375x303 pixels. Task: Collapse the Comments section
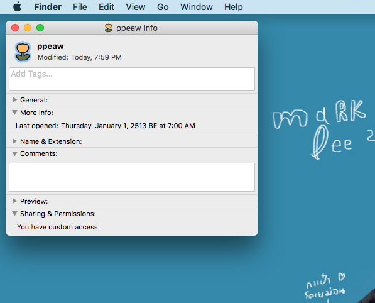(x=14, y=153)
